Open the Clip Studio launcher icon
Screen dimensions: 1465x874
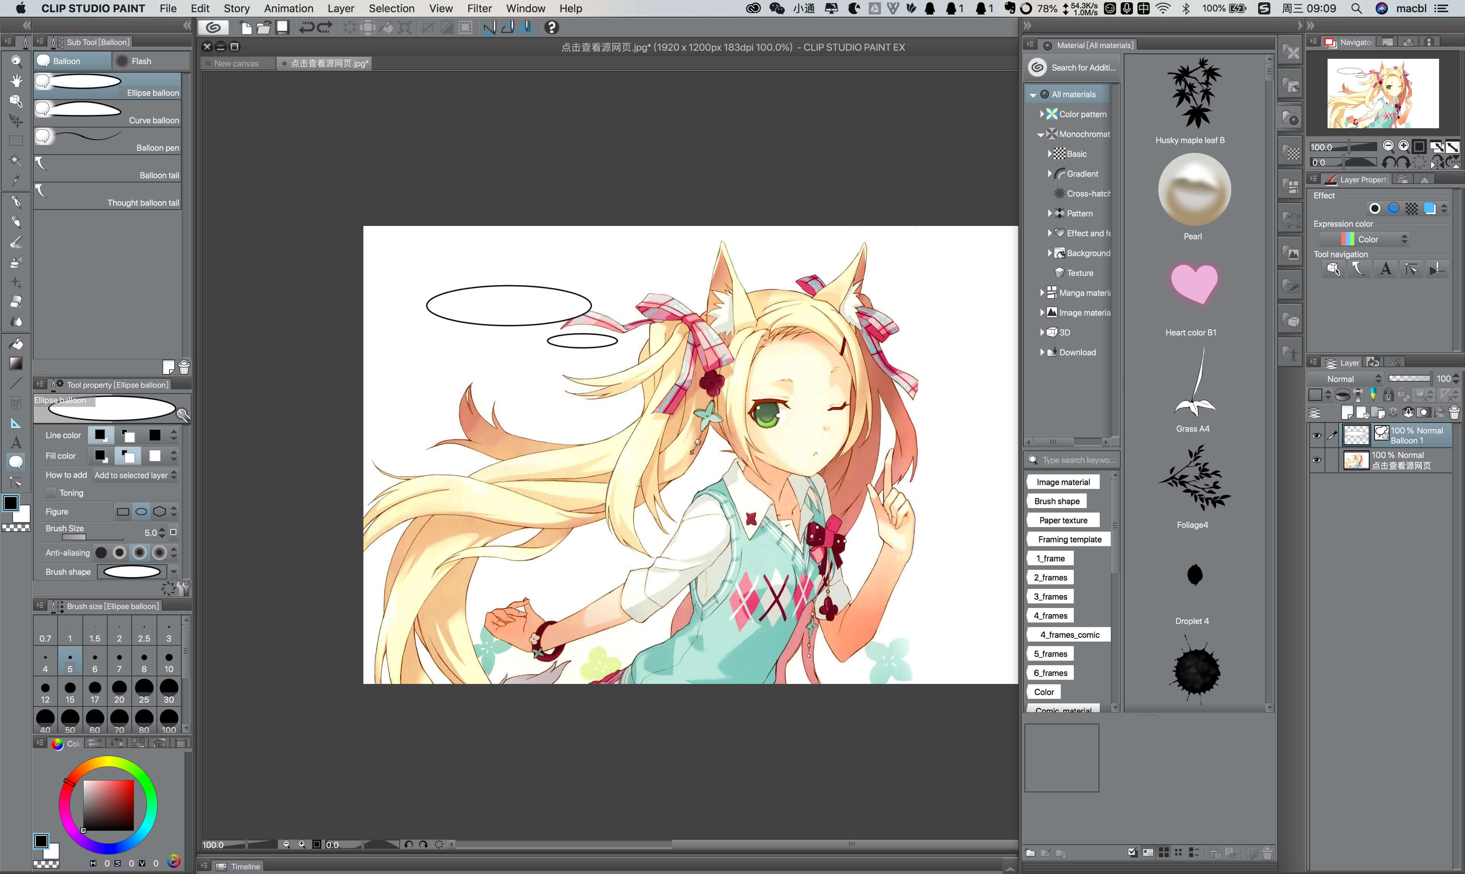pyautogui.click(x=213, y=27)
